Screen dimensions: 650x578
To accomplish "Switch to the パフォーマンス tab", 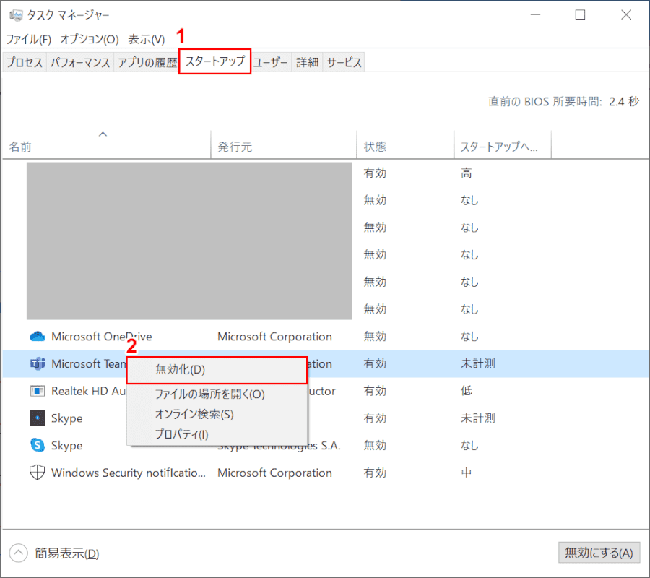I will [80, 62].
